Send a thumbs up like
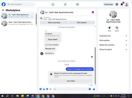 pyautogui.click(x=94, y=89)
